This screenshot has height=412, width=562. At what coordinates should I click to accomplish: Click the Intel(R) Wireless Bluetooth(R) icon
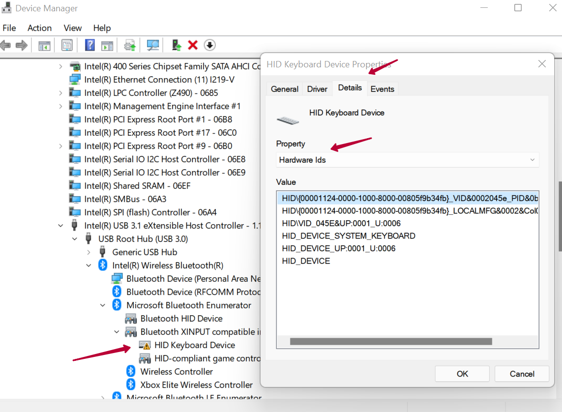pyautogui.click(x=103, y=265)
